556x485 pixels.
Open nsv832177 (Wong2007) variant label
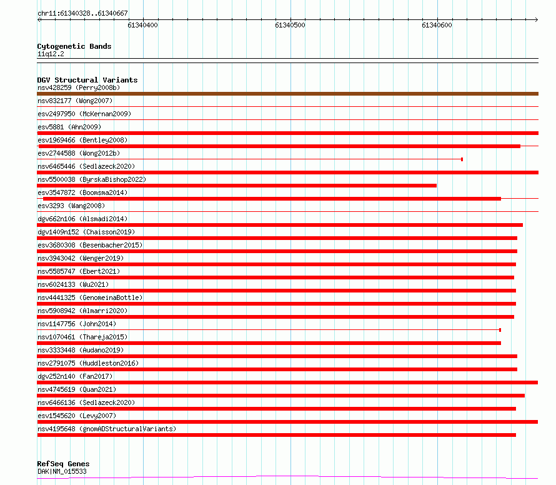click(75, 101)
